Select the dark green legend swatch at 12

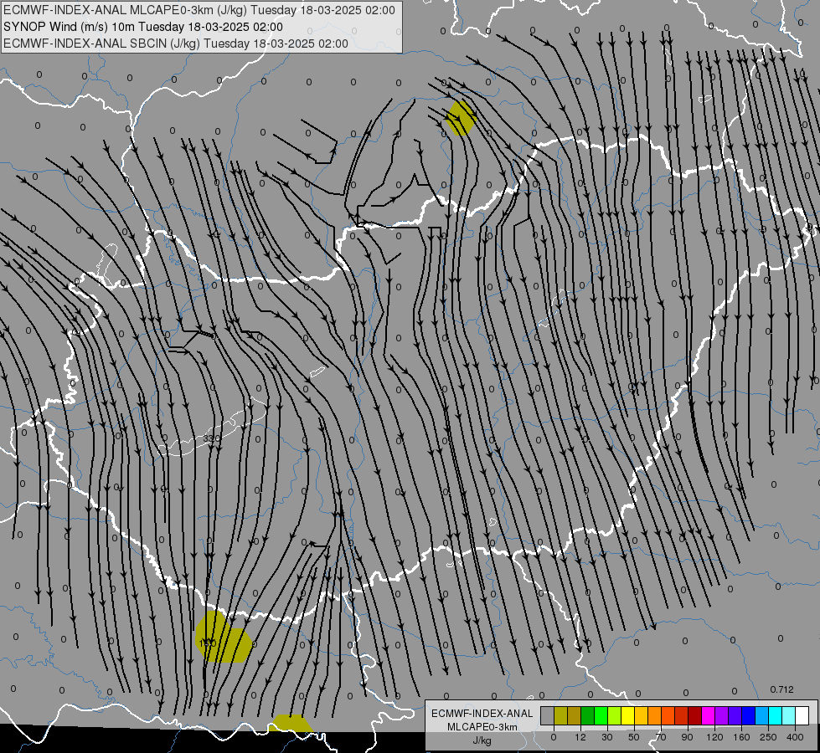[x=588, y=715]
